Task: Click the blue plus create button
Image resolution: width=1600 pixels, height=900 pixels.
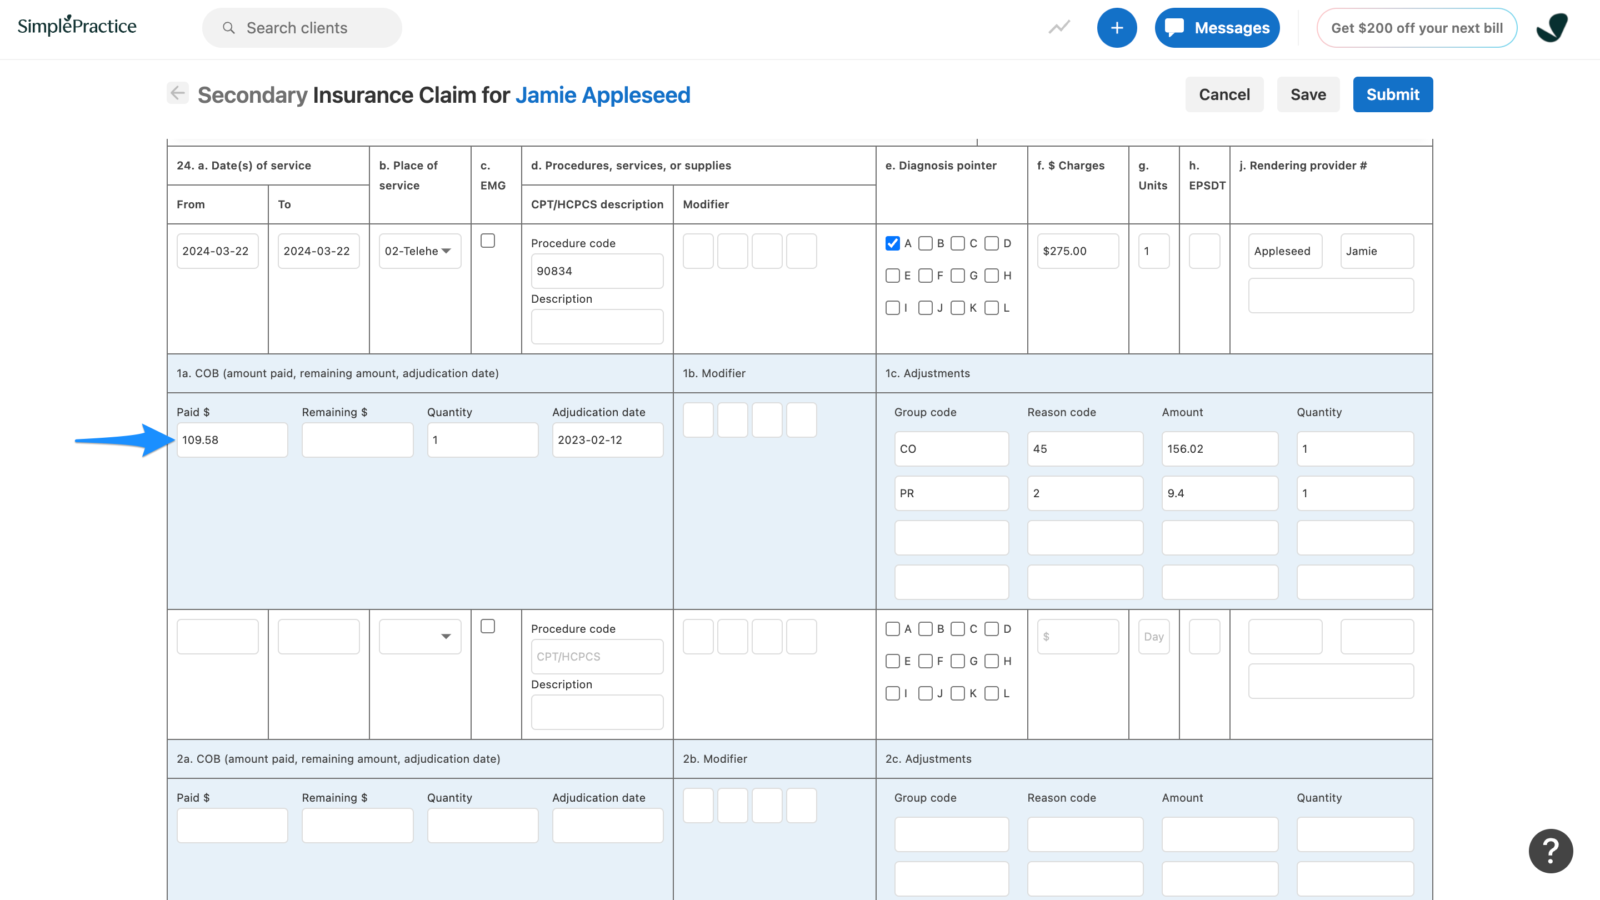Action: click(1117, 28)
